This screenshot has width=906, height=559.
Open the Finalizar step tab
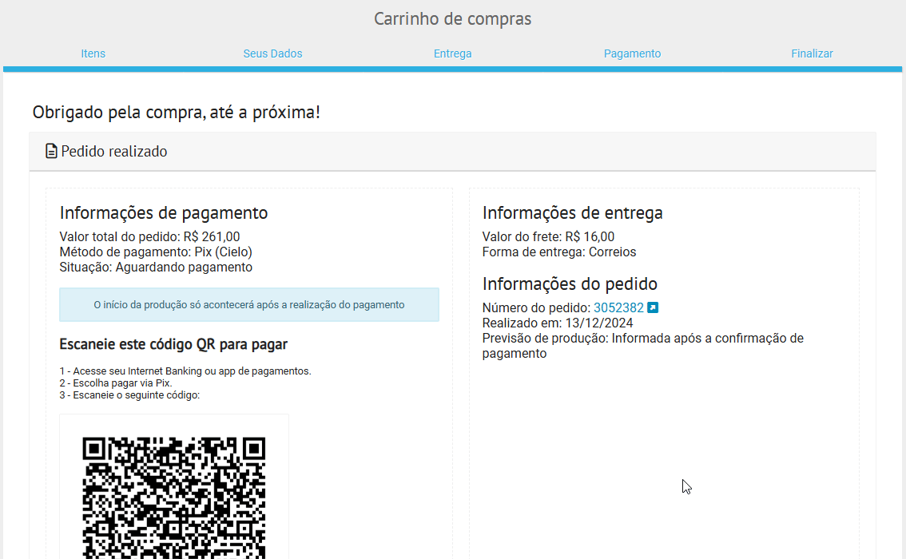coord(812,54)
